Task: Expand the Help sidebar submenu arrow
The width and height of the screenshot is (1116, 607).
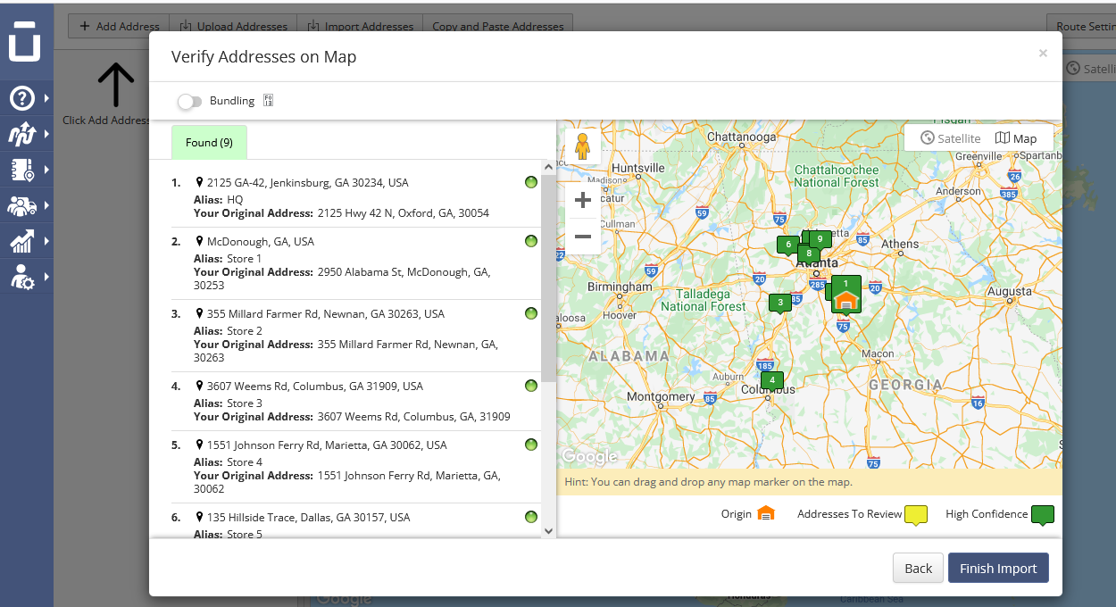Action: (x=46, y=98)
